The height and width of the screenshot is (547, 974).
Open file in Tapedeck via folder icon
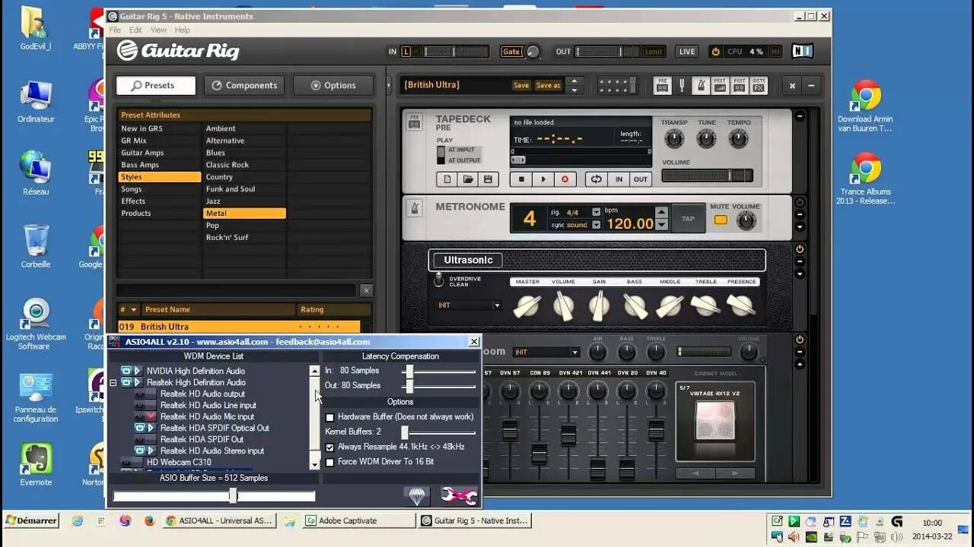468,179
